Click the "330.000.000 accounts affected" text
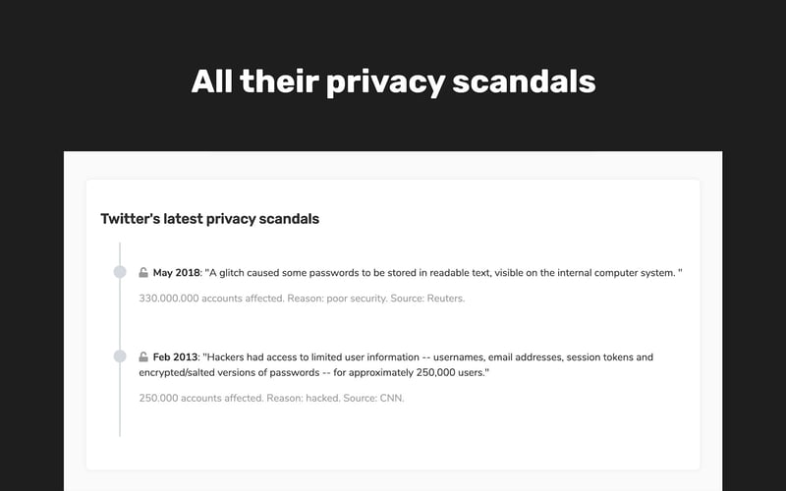 pyautogui.click(x=210, y=298)
